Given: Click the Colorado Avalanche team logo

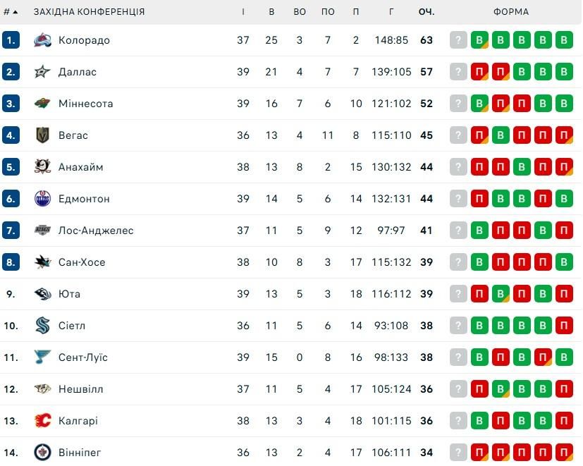Looking at the screenshot, I should [43, 40].
